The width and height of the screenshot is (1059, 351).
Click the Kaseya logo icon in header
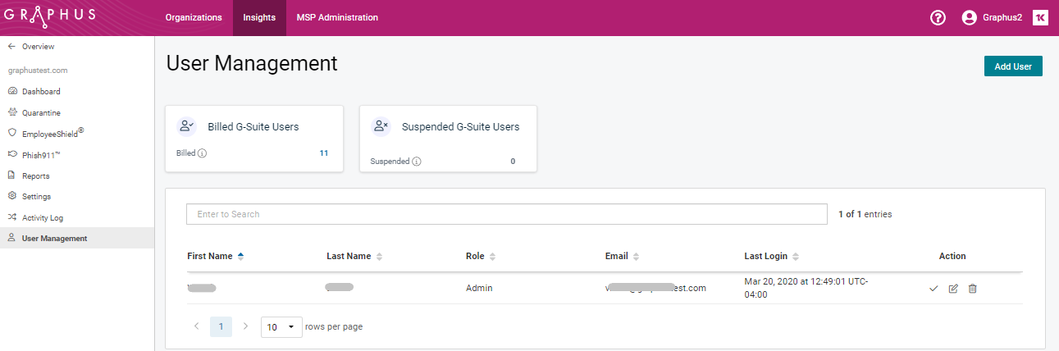tap(1040, 18)
